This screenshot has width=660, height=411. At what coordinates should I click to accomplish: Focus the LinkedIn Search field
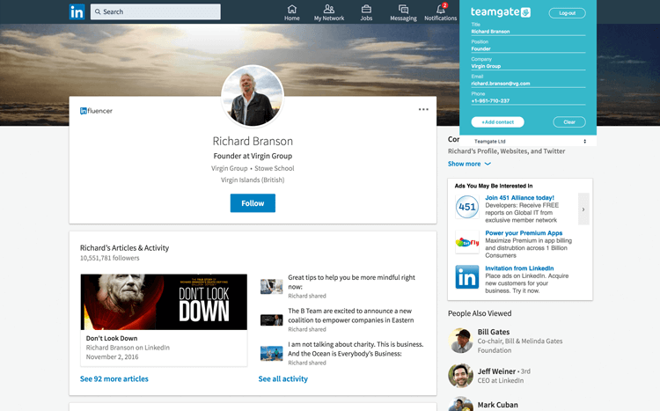(155, 11)
